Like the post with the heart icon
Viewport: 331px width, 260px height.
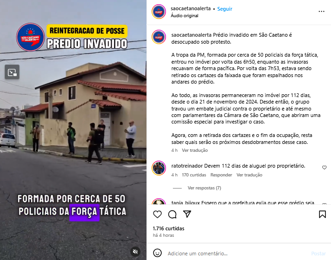coord(157,214)
